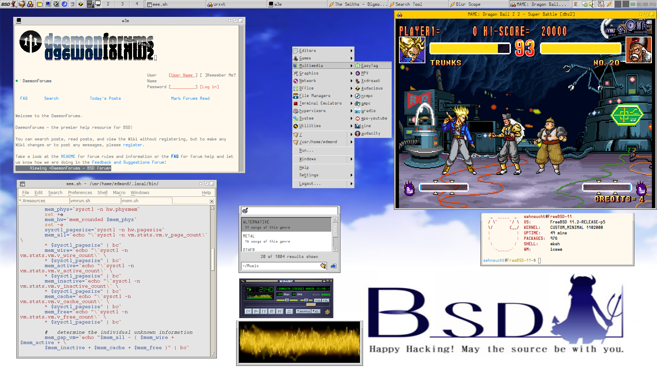Viewport: 657px width, 369px height.
Task: Pause playback in Winamp
Action: pyautogui.click(x=264, y=311)
